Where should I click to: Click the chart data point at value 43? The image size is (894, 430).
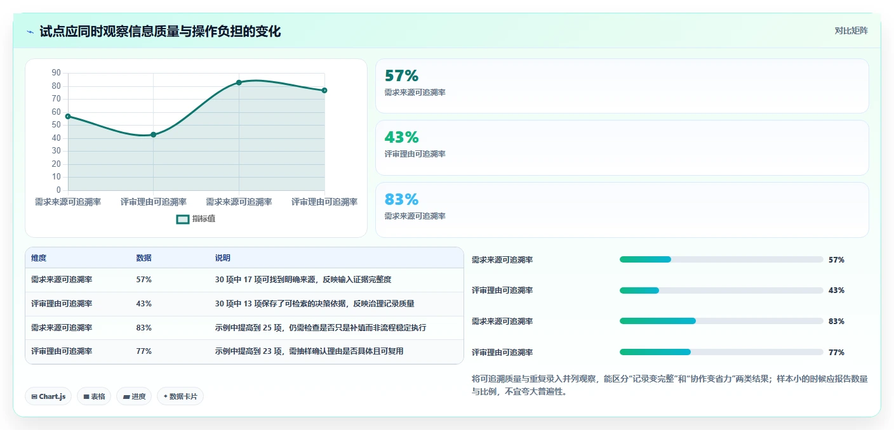pos(153,134)
